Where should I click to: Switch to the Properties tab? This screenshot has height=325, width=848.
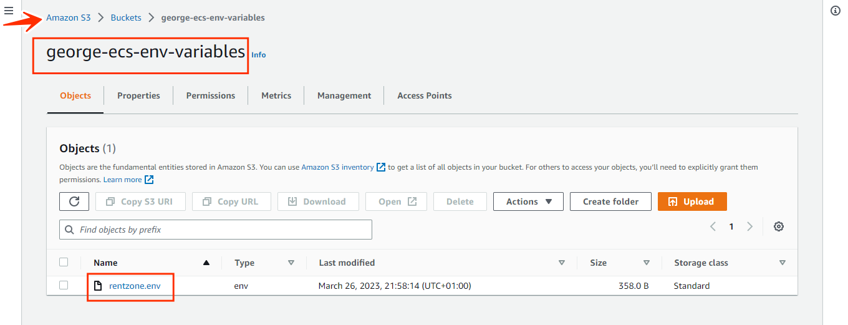(x=138, y=95)
